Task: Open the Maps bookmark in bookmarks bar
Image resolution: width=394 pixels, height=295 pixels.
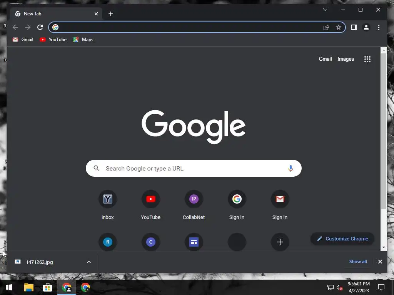Action: (x=83, y=40)
